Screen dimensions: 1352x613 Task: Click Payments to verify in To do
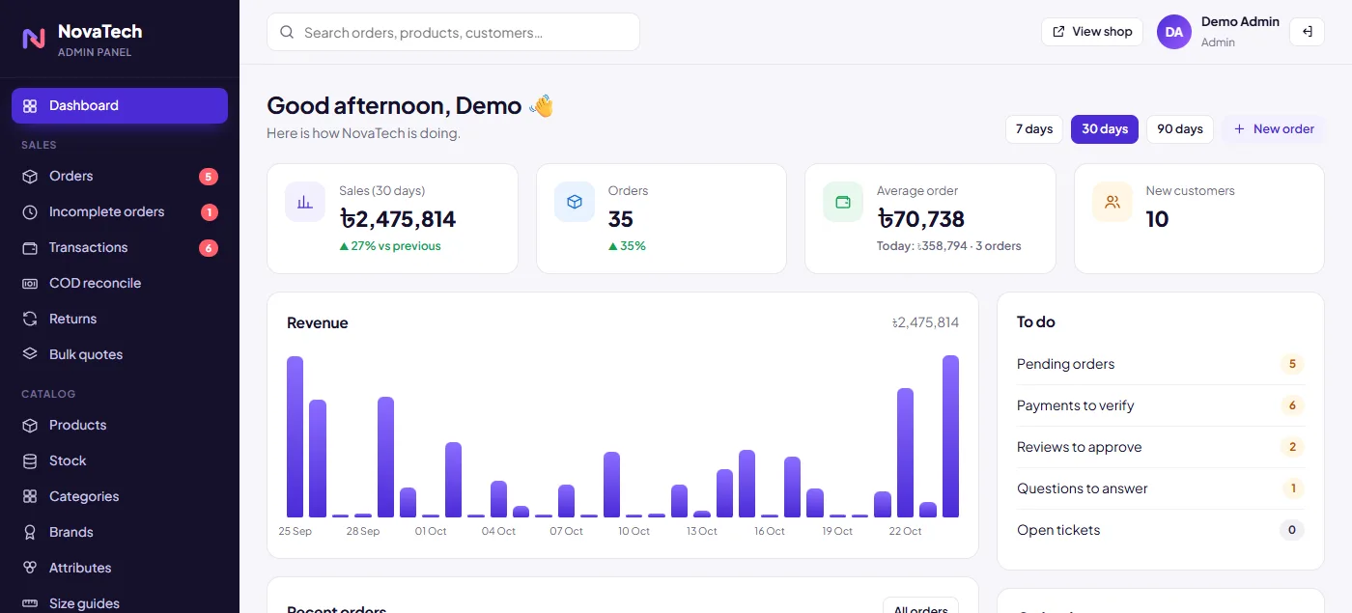(x=1161, y=406)
